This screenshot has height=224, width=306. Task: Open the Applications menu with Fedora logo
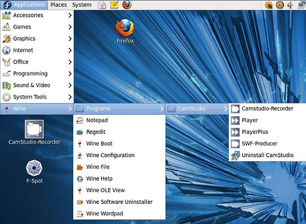24,5
